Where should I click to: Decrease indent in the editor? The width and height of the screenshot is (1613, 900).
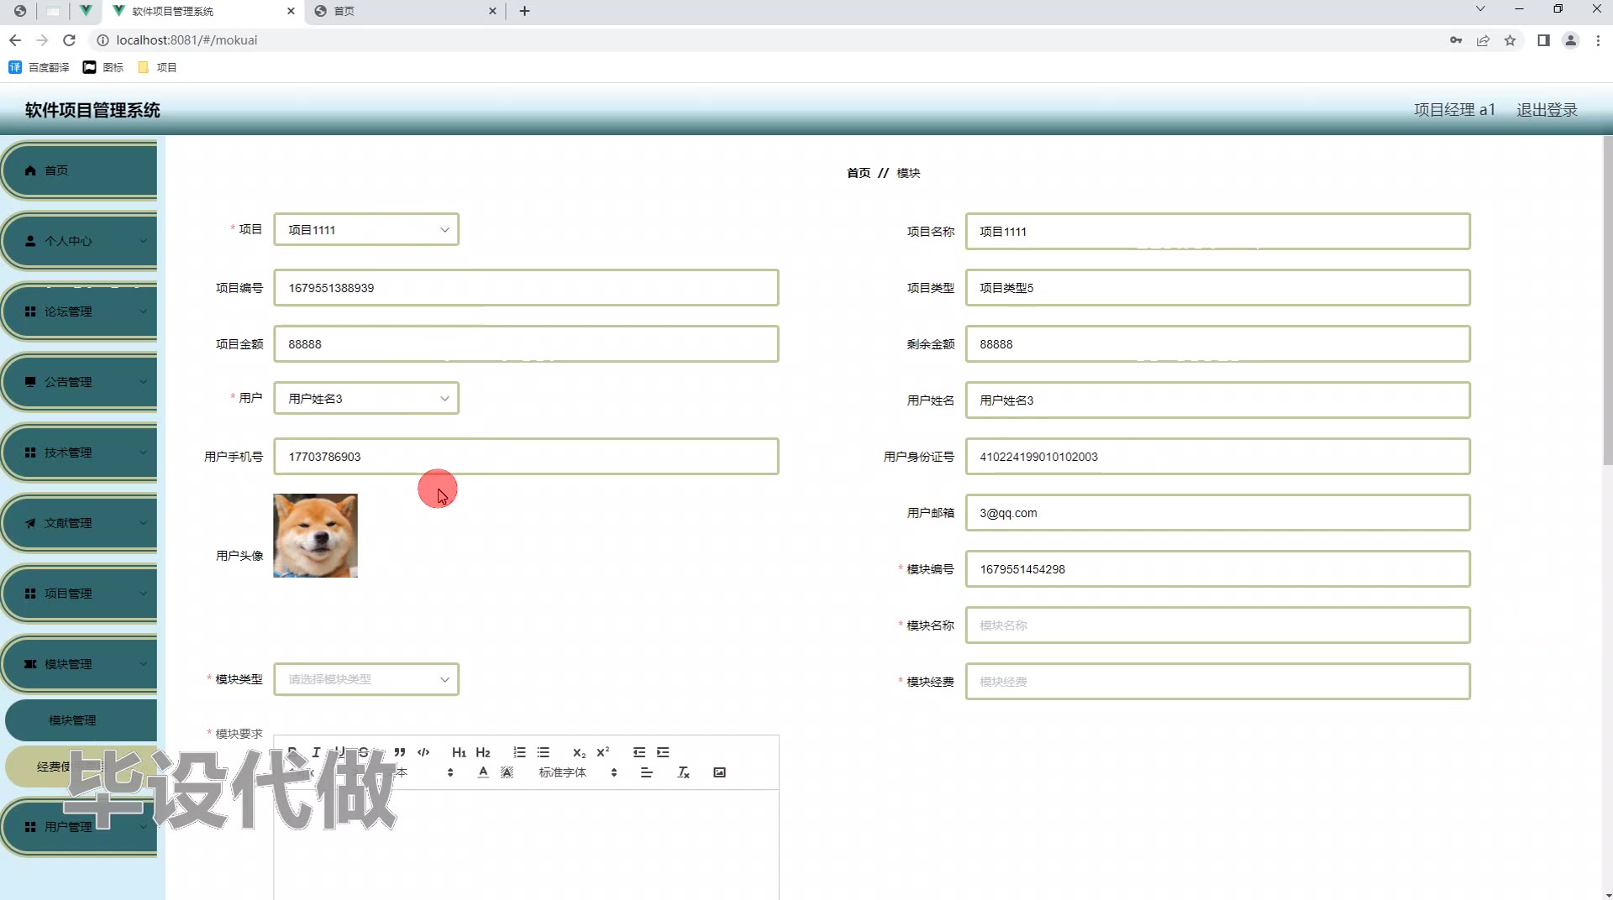pos(639,752)
